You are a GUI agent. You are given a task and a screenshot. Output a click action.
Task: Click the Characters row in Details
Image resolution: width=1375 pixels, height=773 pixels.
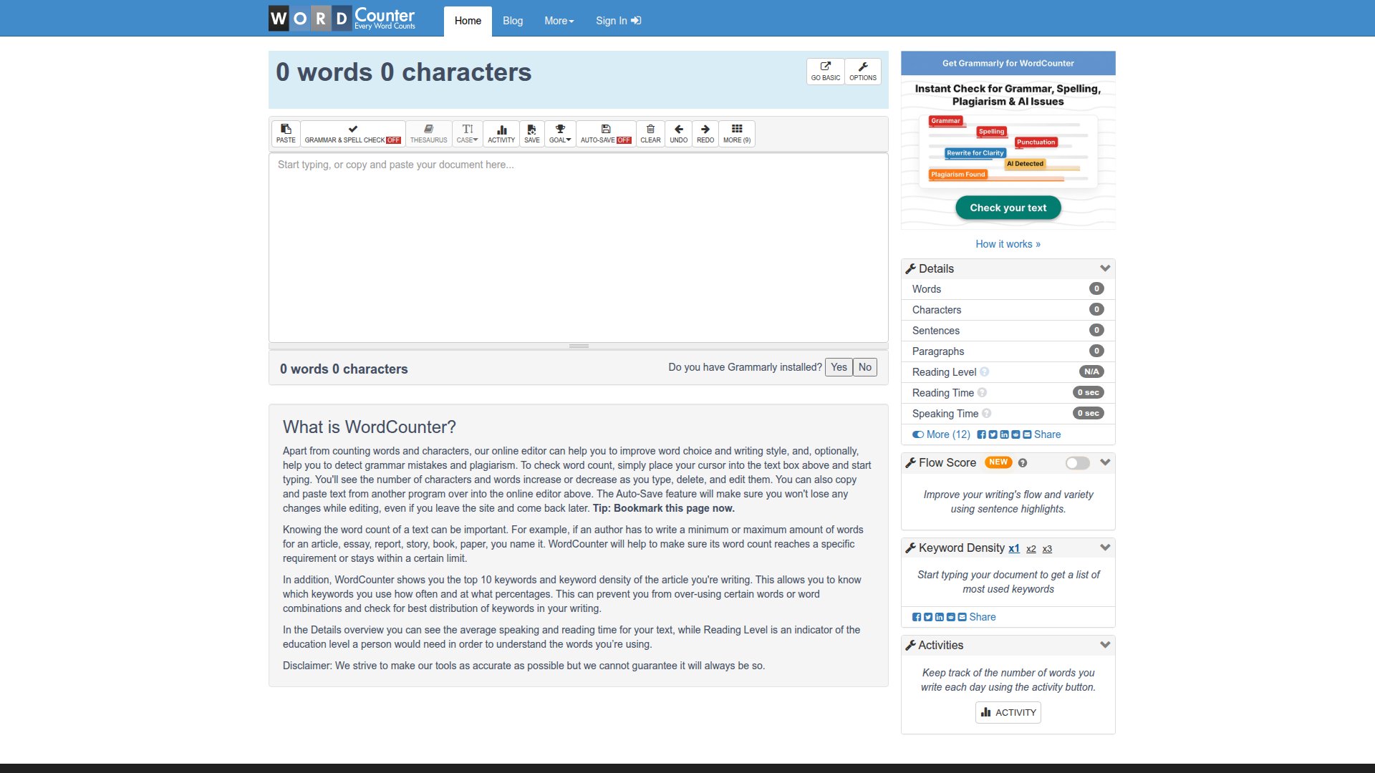click(x=1008, y=310)
